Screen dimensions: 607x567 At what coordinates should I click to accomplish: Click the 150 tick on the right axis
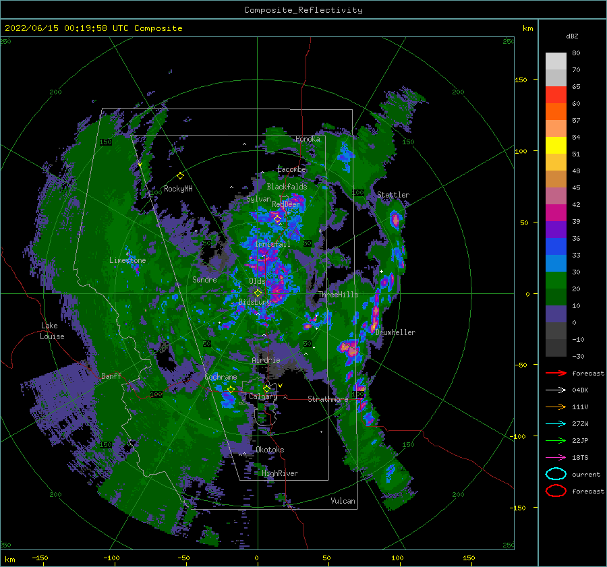521,80
